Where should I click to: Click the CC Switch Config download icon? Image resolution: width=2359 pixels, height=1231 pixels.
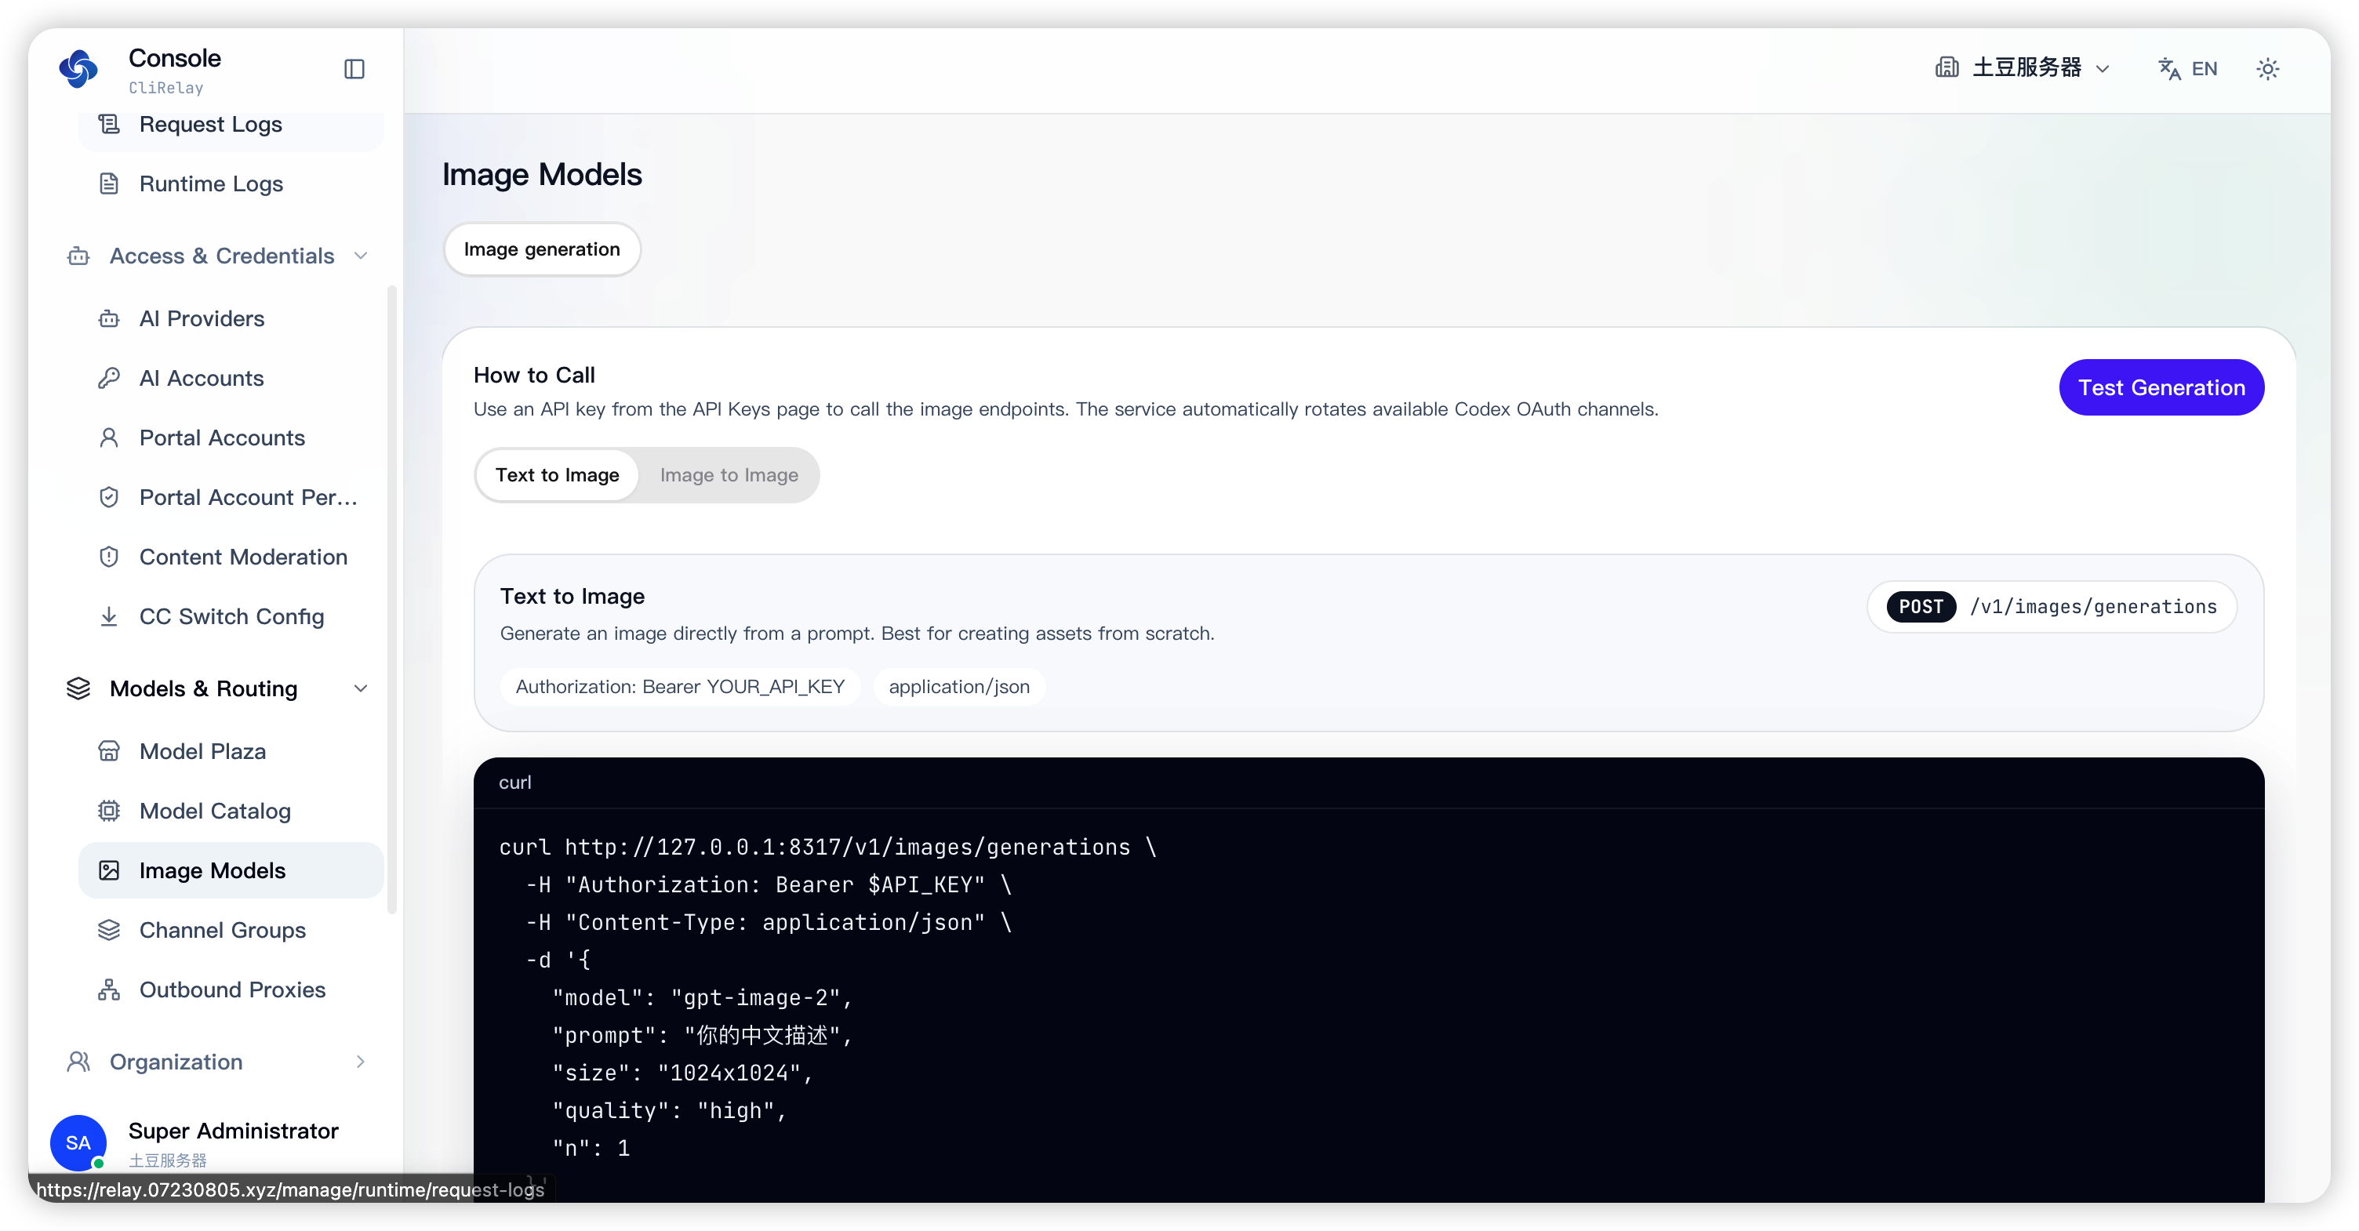[x=109, y=616]
